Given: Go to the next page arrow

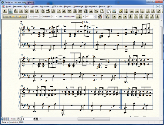Looking at the screenshot, I should point(34,119).
